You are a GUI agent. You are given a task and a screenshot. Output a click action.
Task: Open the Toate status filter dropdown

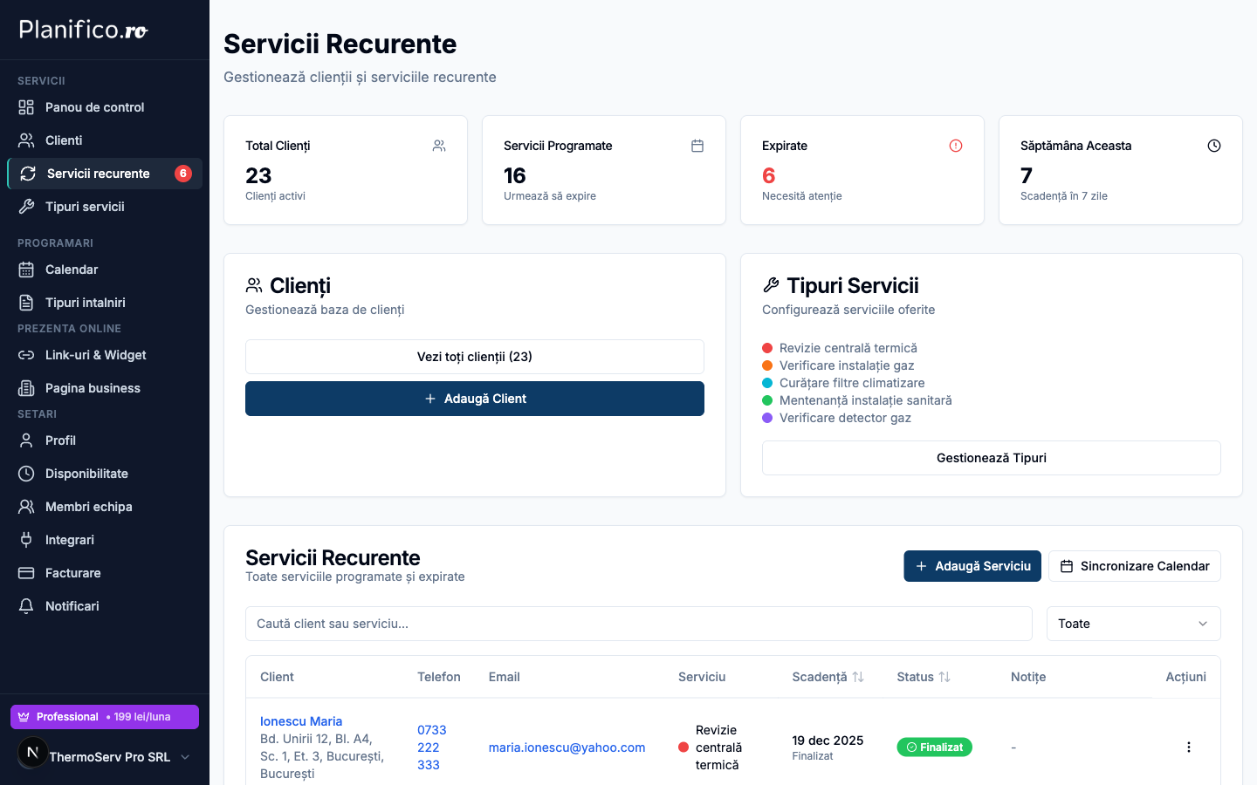1133,623
